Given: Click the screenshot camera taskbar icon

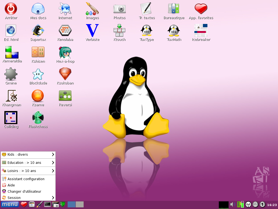Looking at the screenshot, I should pos(55,205).
